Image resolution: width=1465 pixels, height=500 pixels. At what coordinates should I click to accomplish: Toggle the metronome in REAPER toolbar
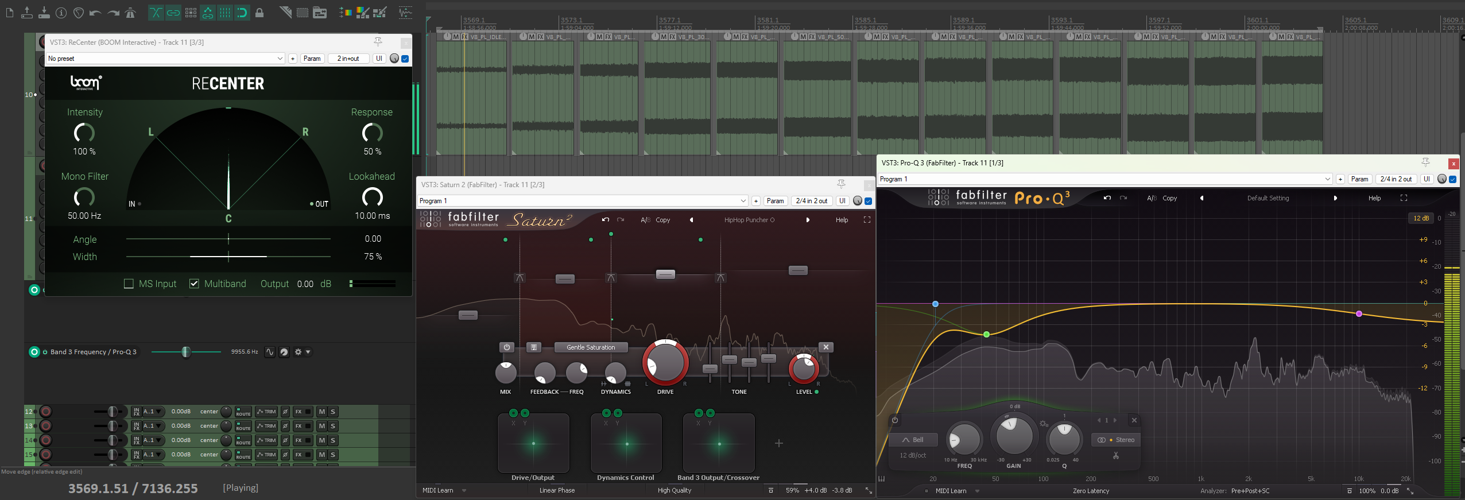(130, 13)
